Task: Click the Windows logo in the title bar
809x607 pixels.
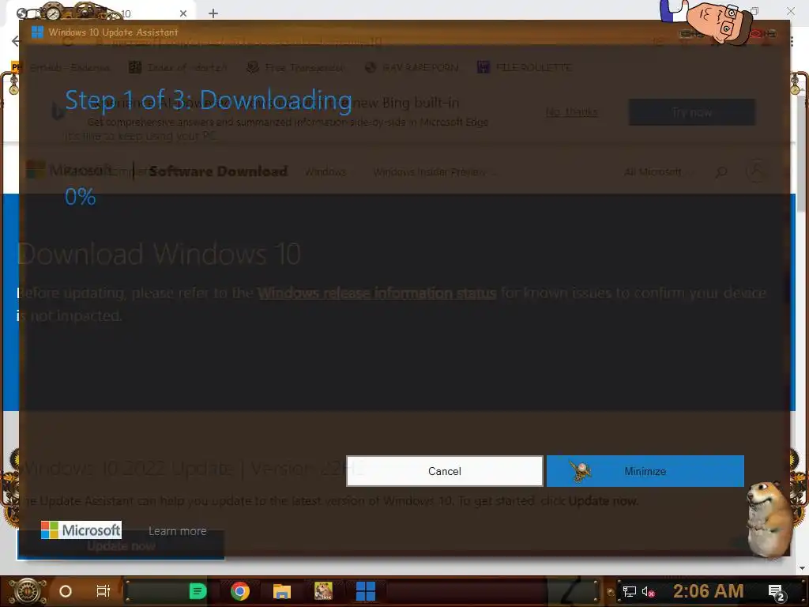Action: [37, 32]
